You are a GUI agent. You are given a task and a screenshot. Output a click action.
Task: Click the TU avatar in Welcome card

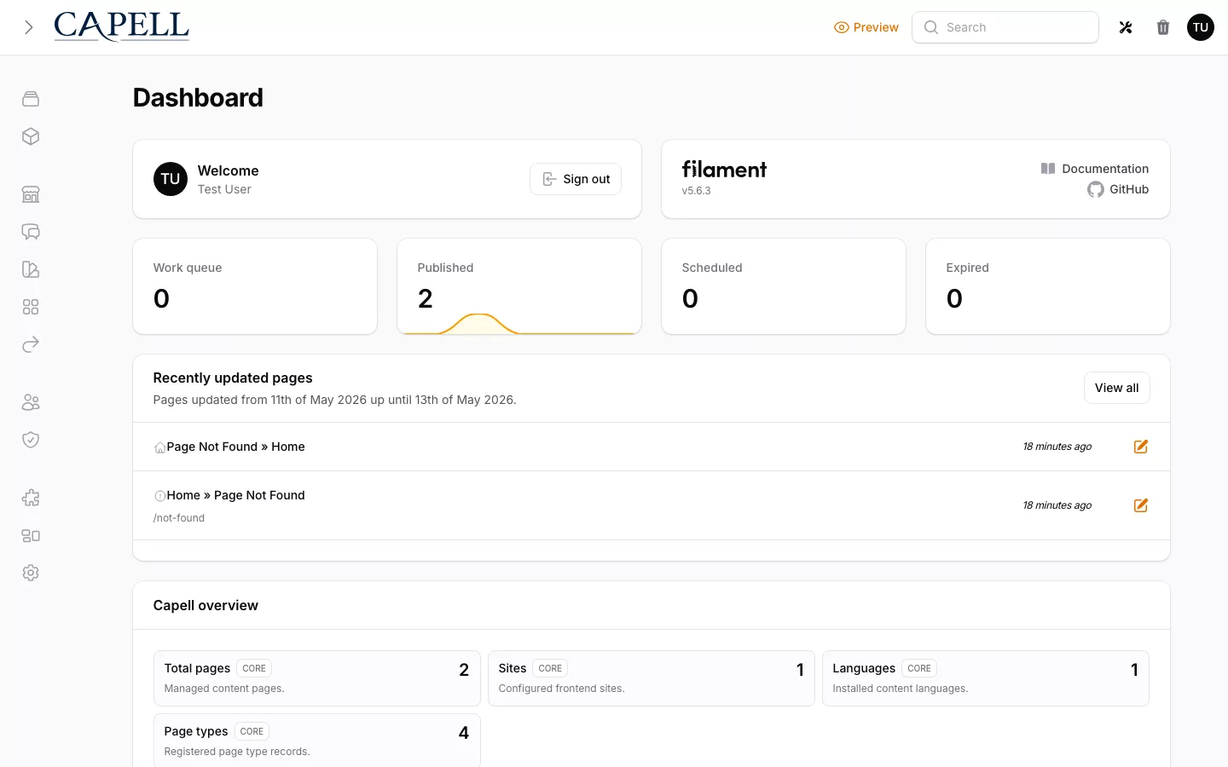point(171,179)
